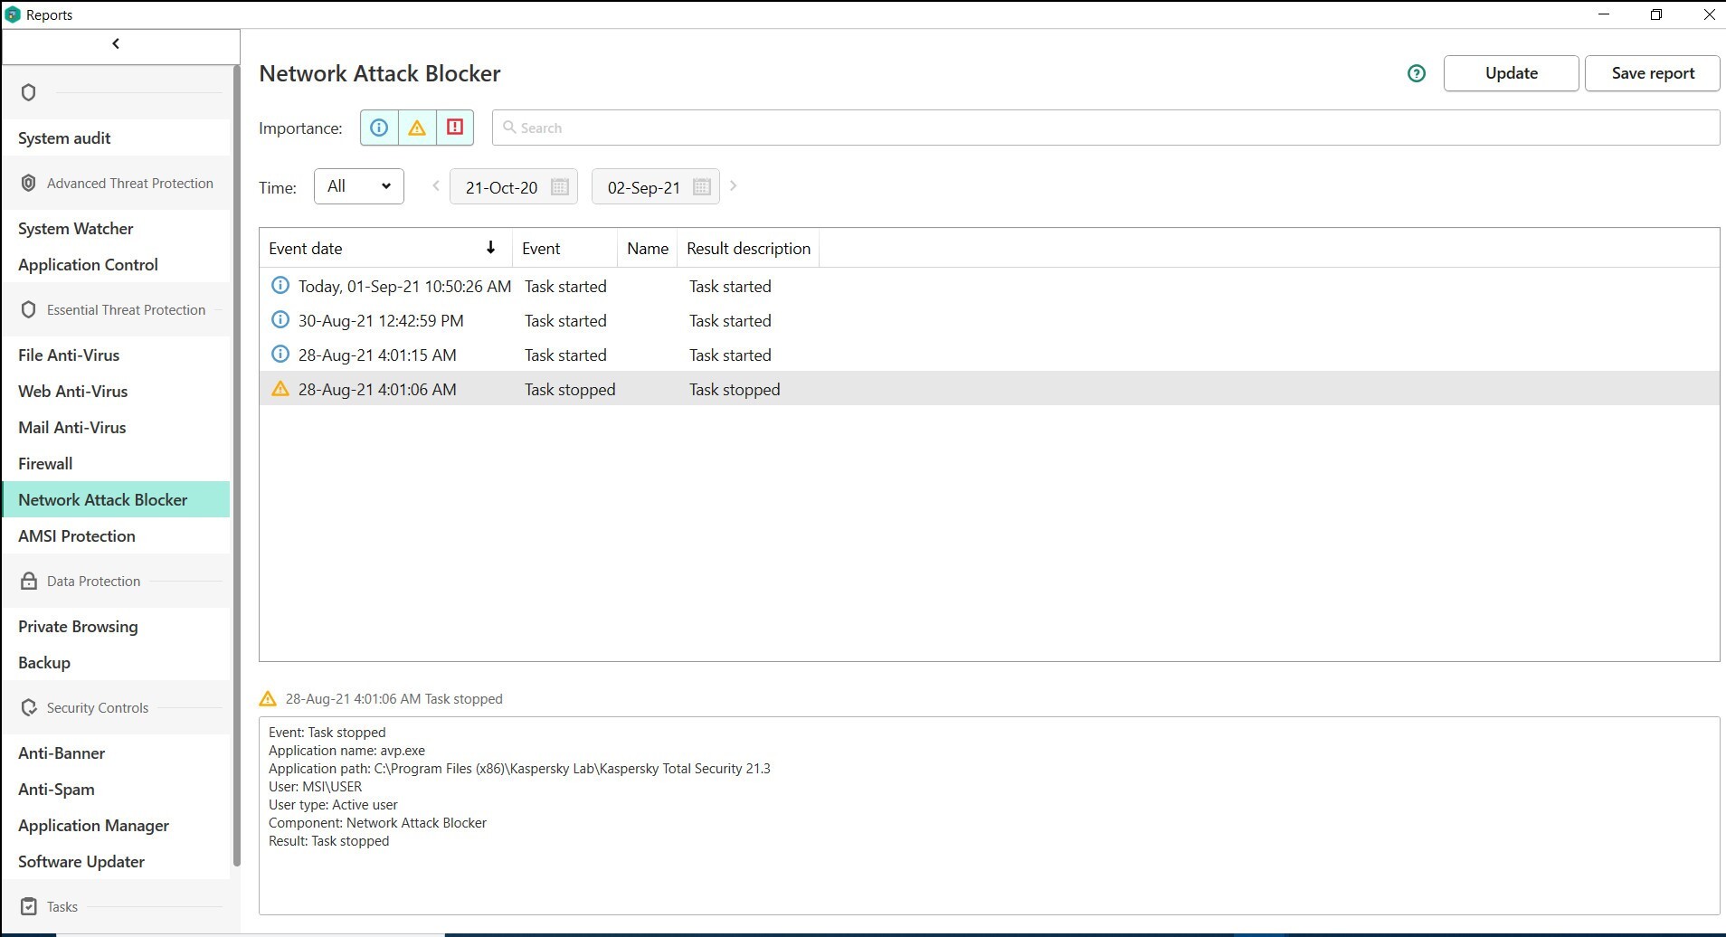
Task: Select the 28-Aug-21 4:01:06 AM Task stopped event
Action: [x=989, y=389]
